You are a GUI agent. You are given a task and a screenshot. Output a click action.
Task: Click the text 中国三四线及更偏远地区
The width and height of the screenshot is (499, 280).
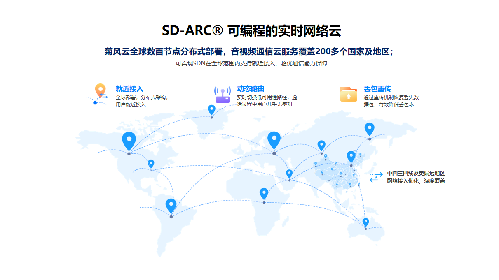416,173
